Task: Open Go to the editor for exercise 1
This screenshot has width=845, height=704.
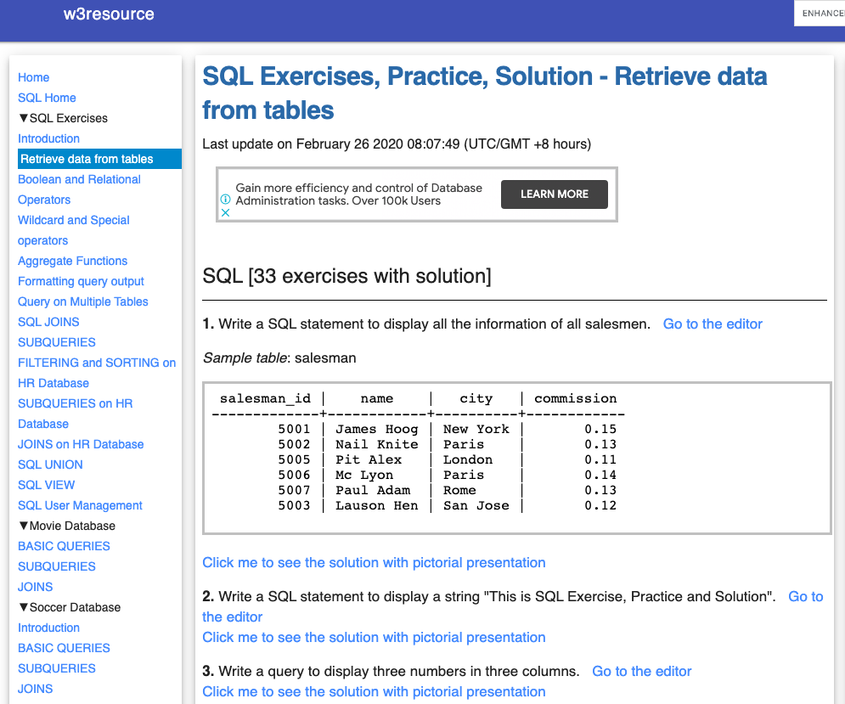Action: (713, 324)
